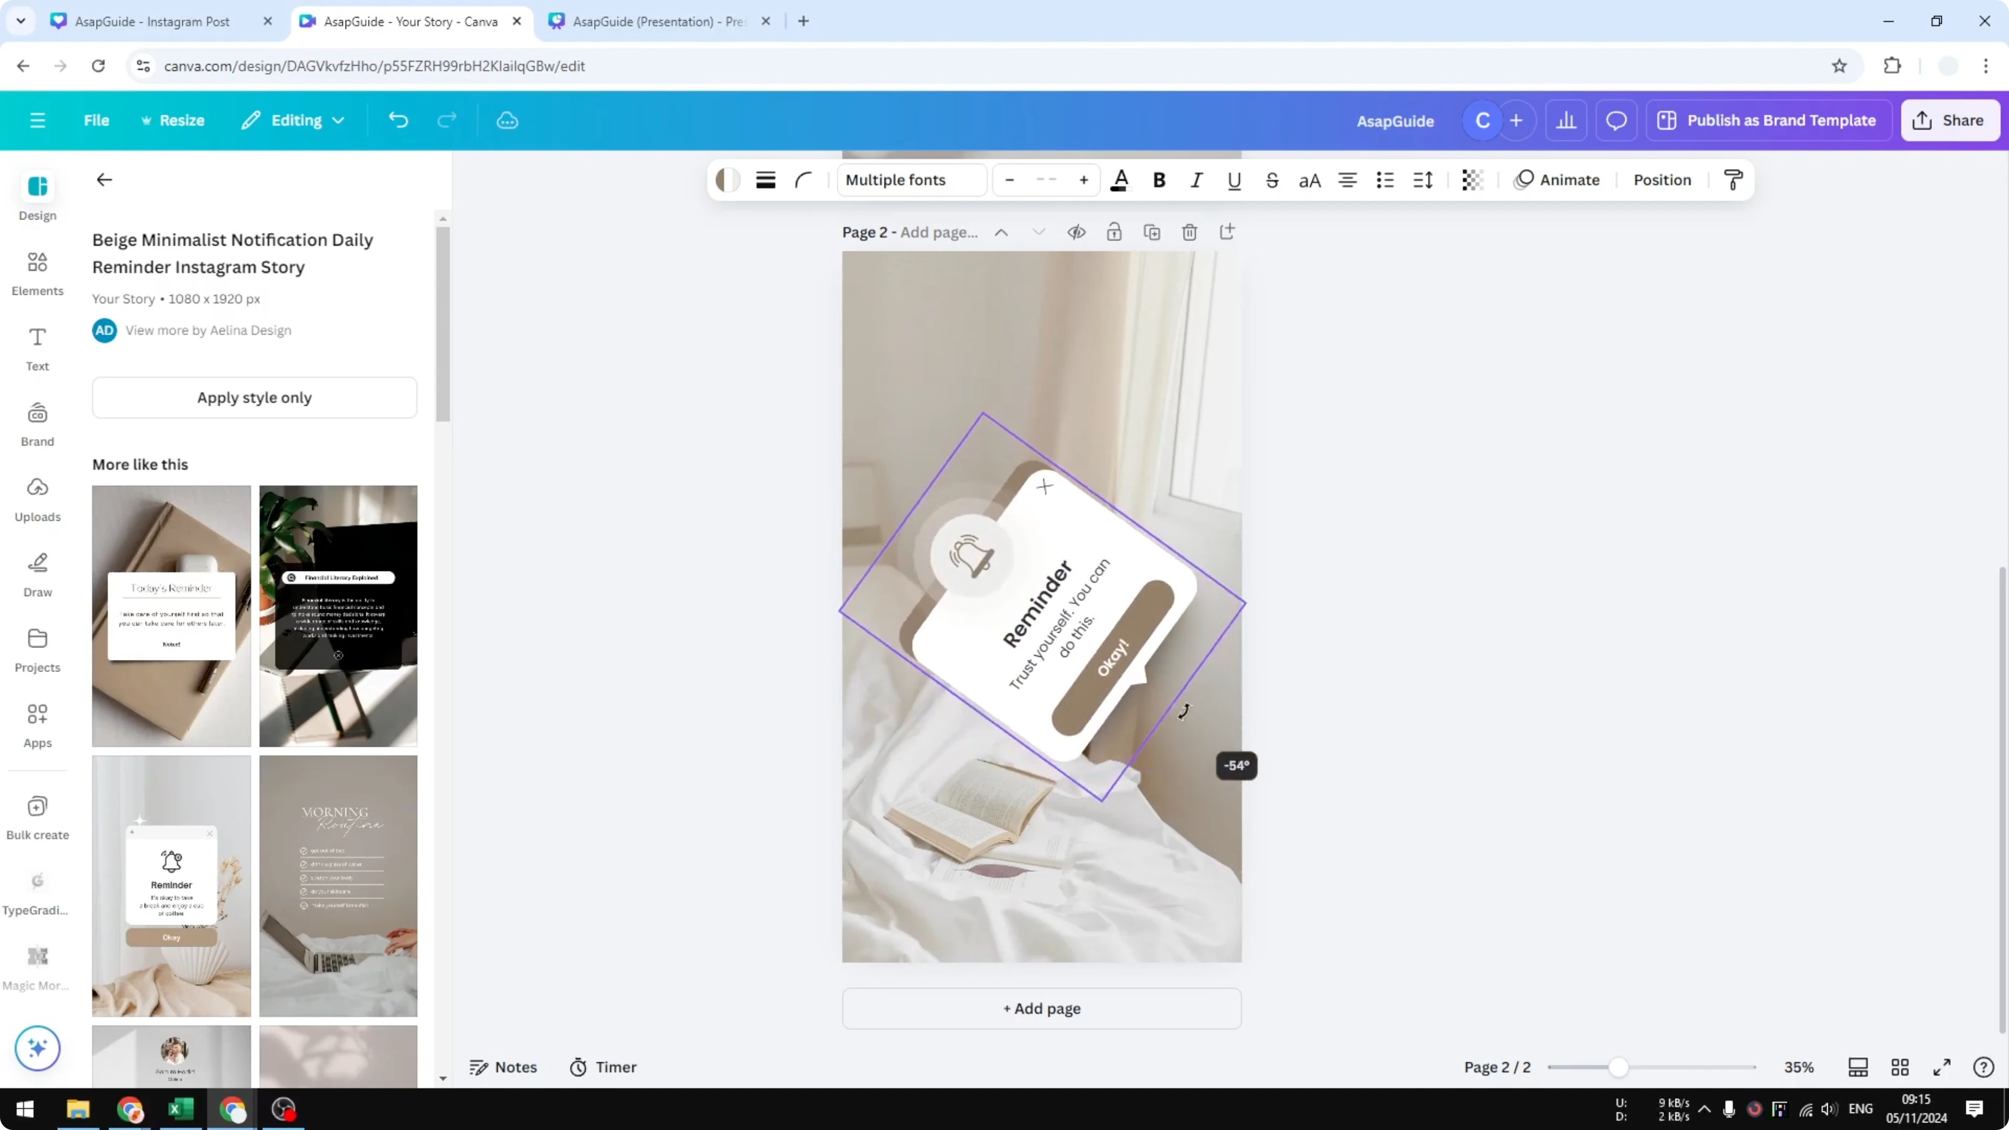Open the Magic assistant sparkle button
The width and height of the screenshot is (2009, 1130).
point(38,1048)
